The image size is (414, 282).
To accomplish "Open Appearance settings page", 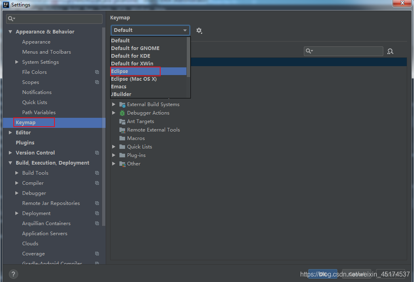I will (36, 42).
